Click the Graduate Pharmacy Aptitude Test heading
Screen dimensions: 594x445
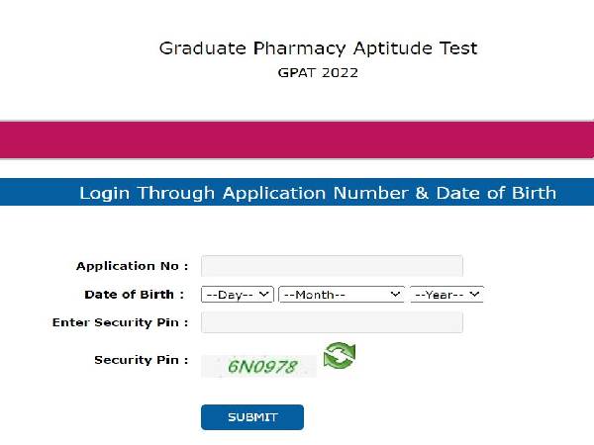[x=318, y=48]
